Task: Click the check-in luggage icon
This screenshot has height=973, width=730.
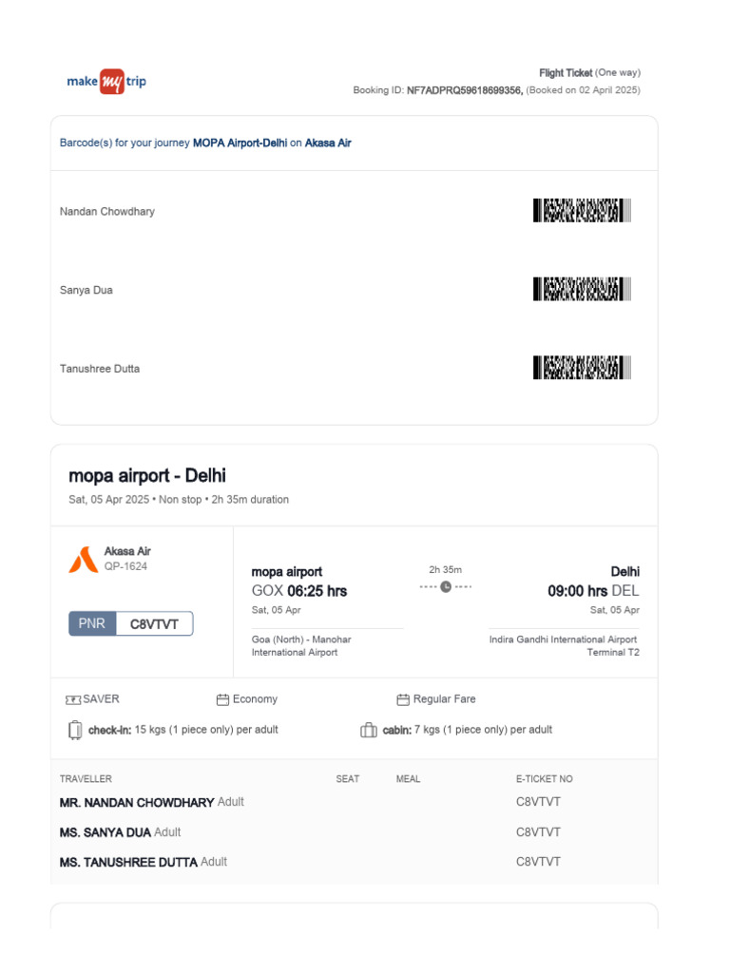Action: click(x=75, y=730)
